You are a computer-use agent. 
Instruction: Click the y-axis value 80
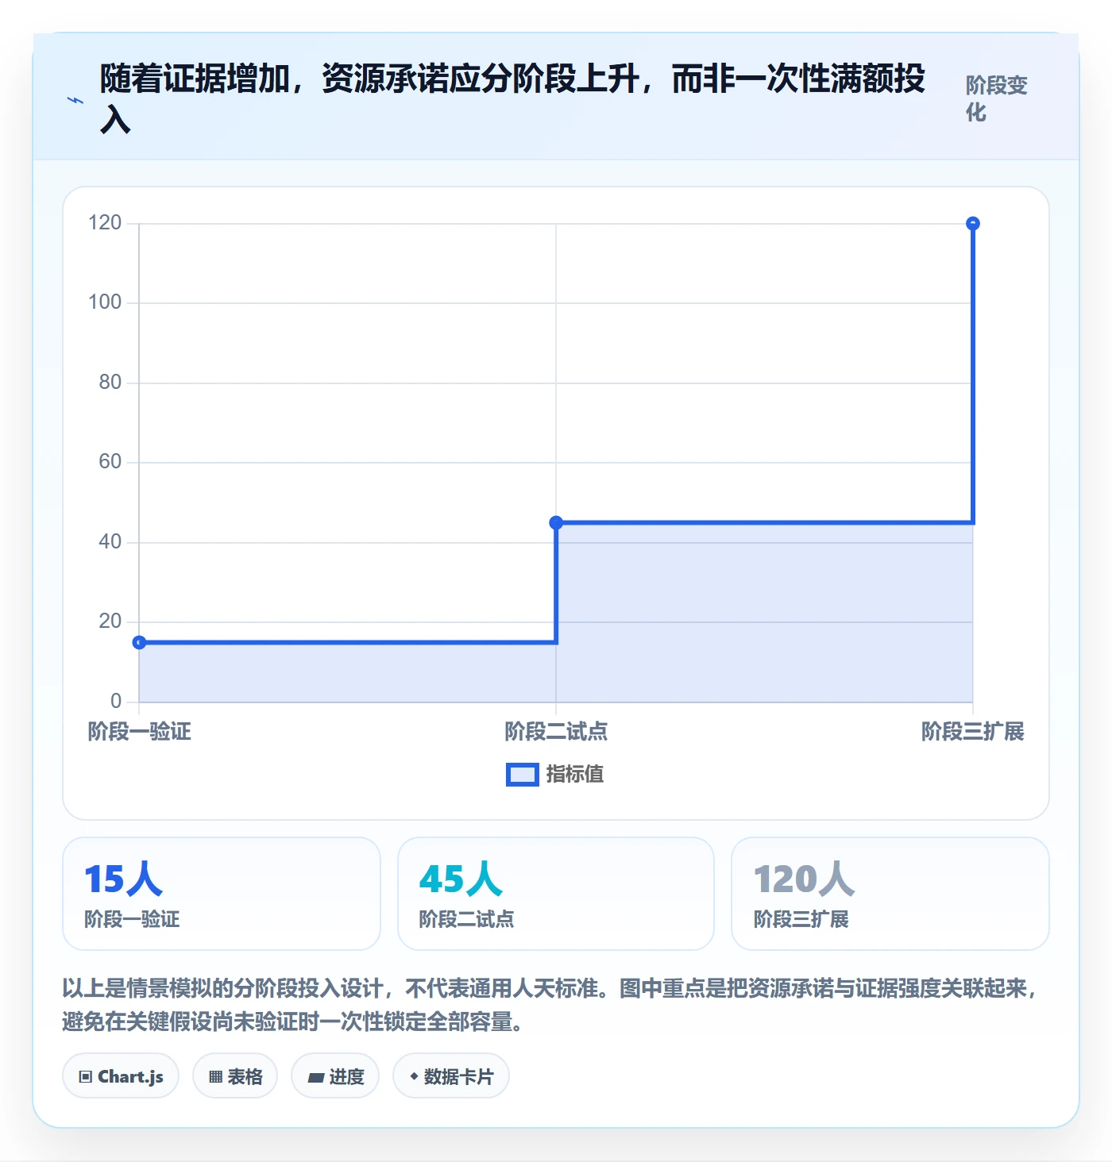tap(110, 383)
